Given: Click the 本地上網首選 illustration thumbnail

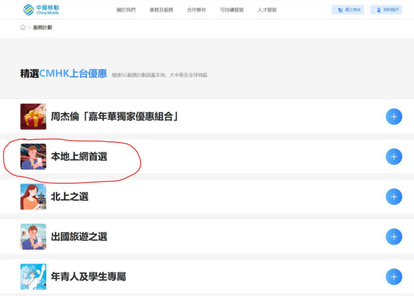Looking at the screenshot, I should (x=33, y=157).
